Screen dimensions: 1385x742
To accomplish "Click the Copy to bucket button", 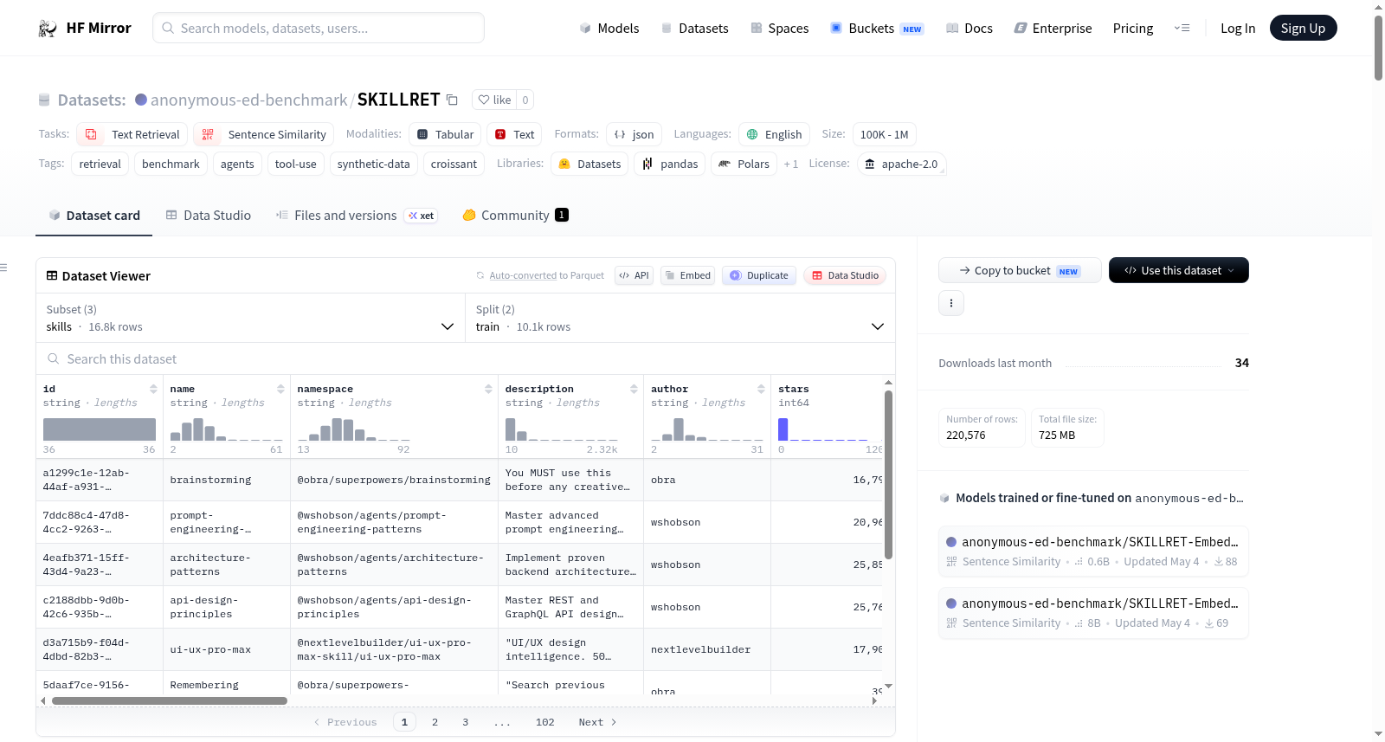I will click(1020, 270).
